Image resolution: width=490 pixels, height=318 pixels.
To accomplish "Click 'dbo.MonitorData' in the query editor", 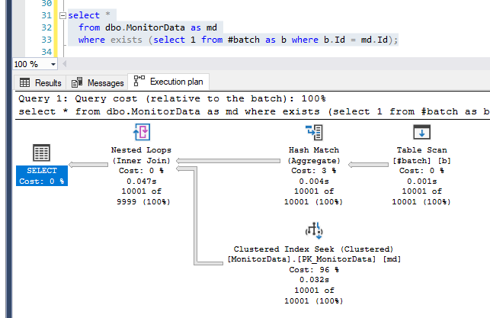I will pos(145,27).
